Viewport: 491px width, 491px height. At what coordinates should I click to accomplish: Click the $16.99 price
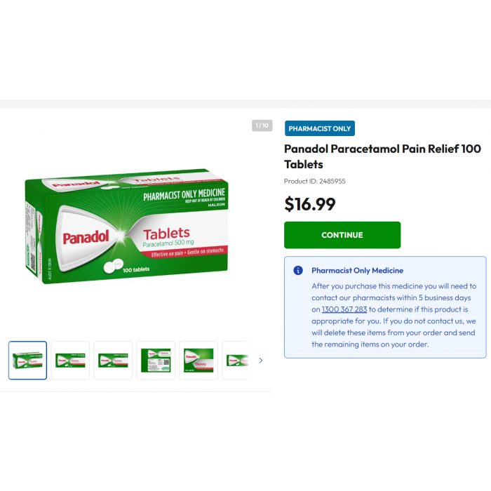pos(310,204)
